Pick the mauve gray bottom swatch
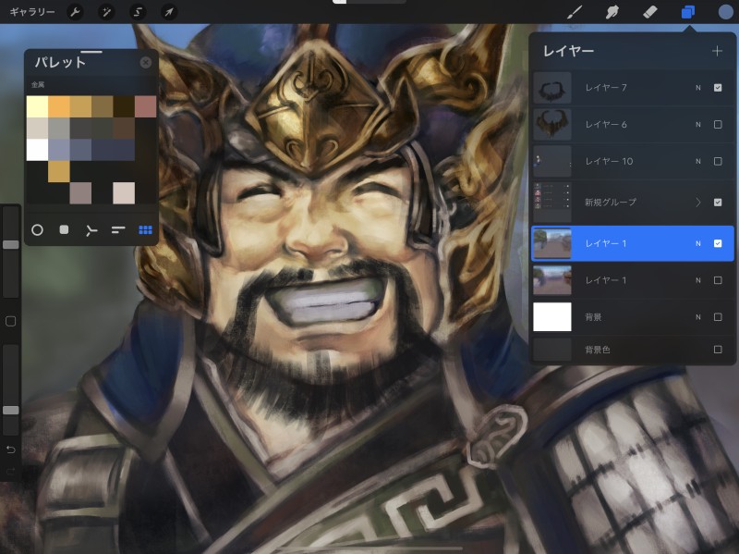739x554 pixels. click(x=80, y=193)
